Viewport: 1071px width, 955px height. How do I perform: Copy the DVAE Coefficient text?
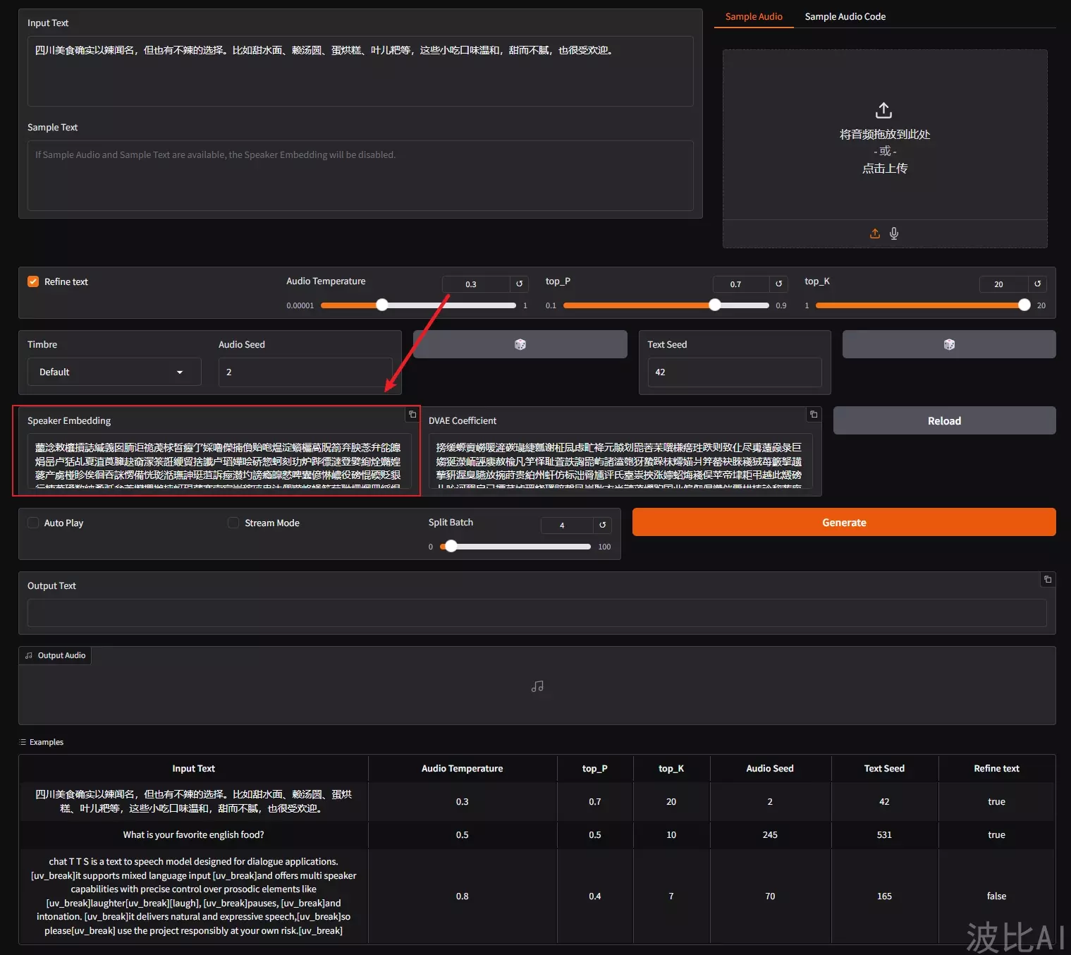coord(814,415)
